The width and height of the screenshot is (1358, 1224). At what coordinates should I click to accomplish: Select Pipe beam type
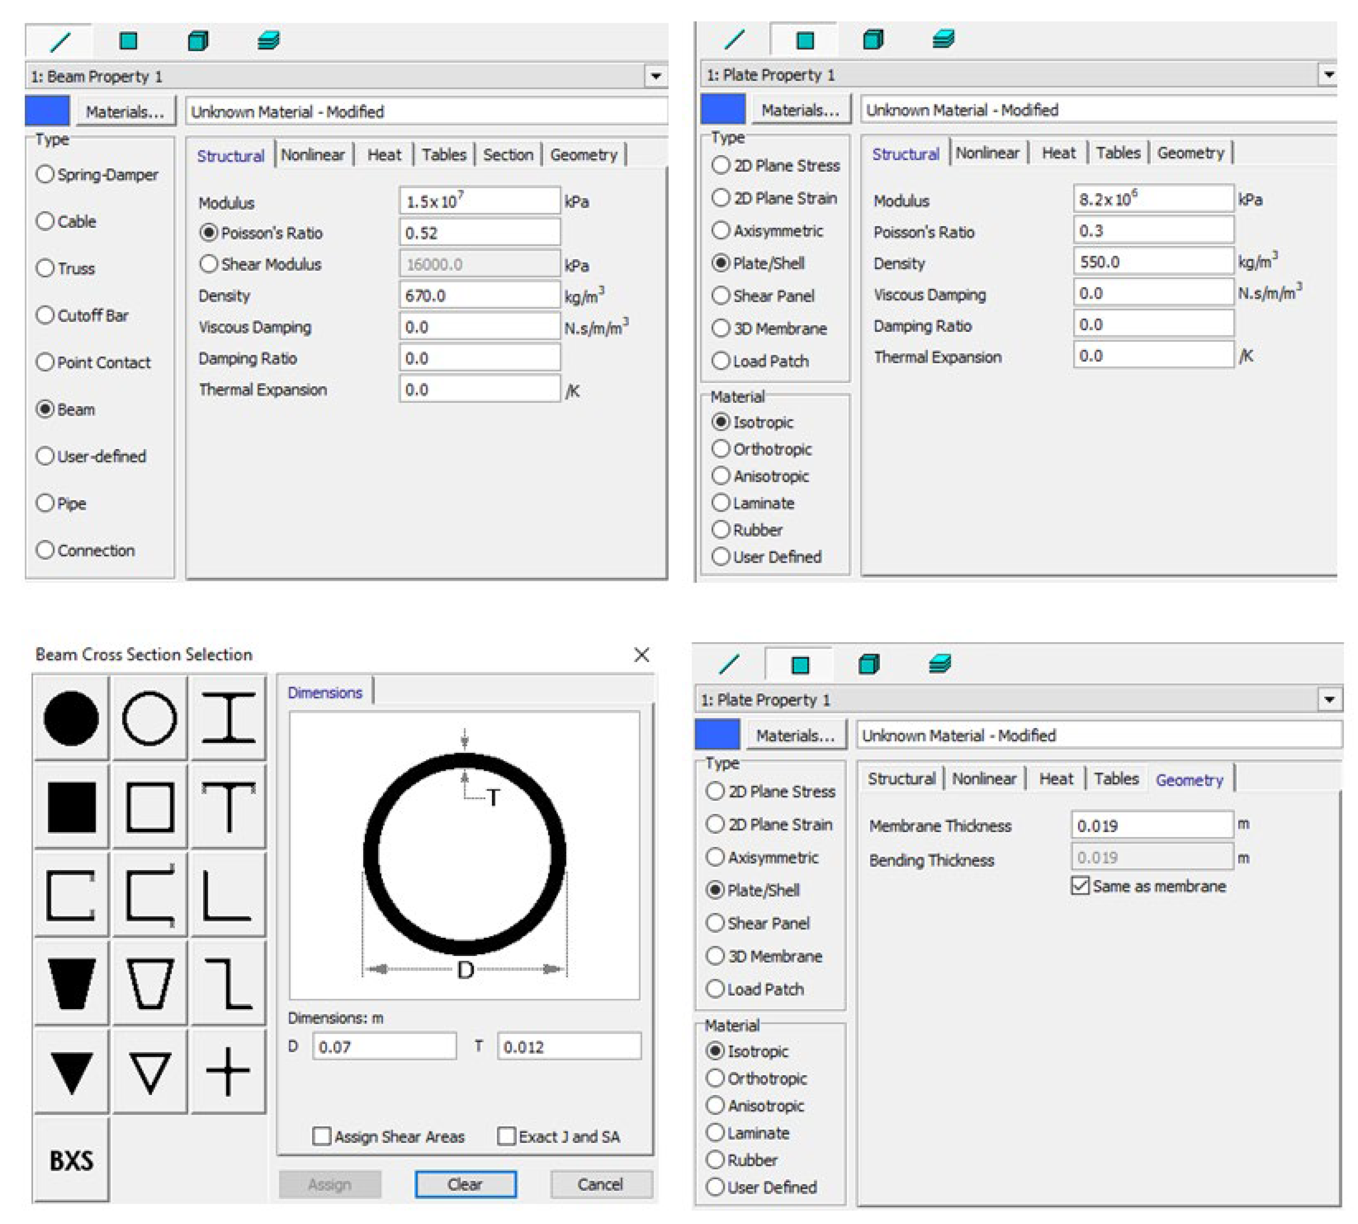click(x=61, y=503)
